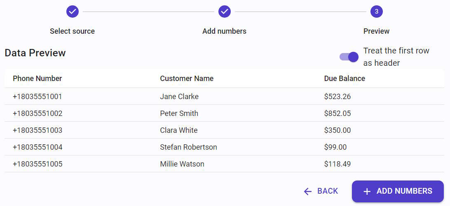Screen dimensions: 450x206
Task: Click phone number +18035551005
Action: click(x=37, y=164)
